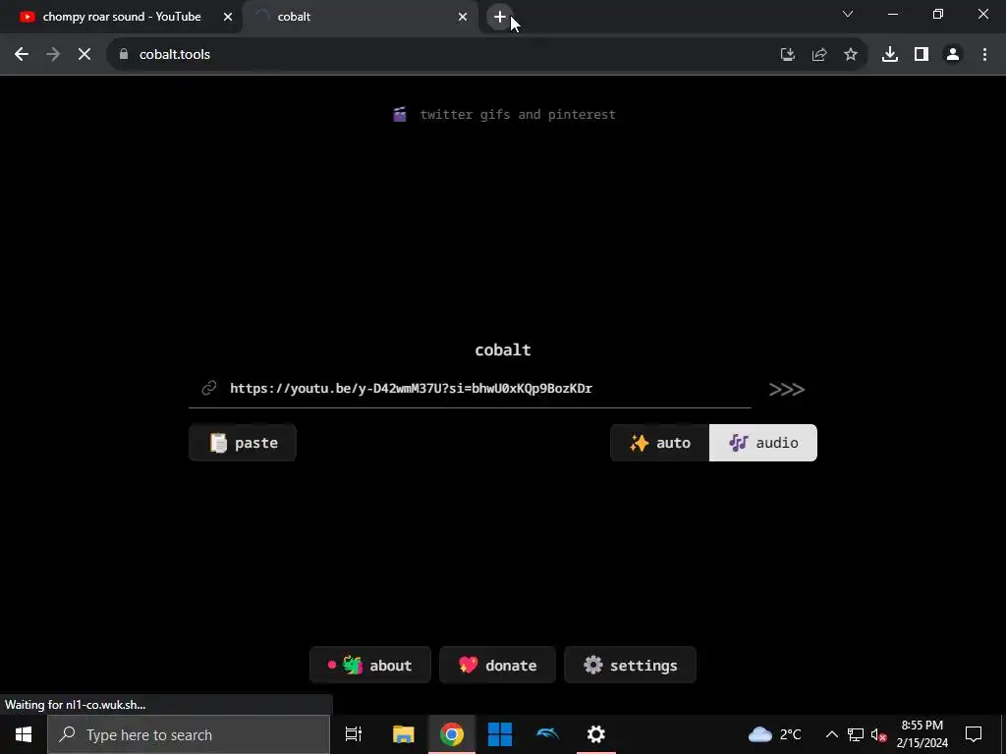Open network status tray icon
Screen dimensions: 1006x754
pyautogui.click(x=856, y=734)
